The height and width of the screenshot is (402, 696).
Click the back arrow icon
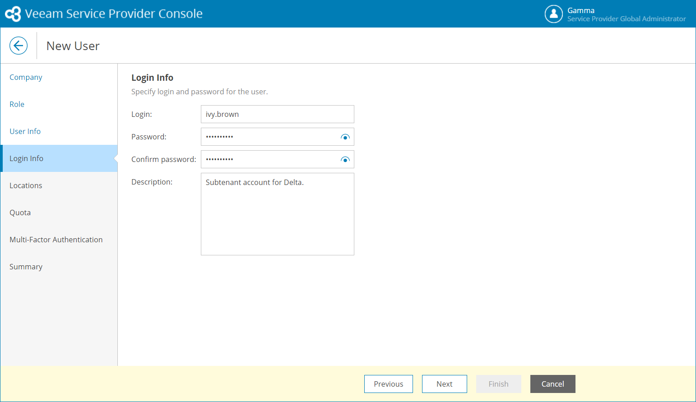click(19, 46)
